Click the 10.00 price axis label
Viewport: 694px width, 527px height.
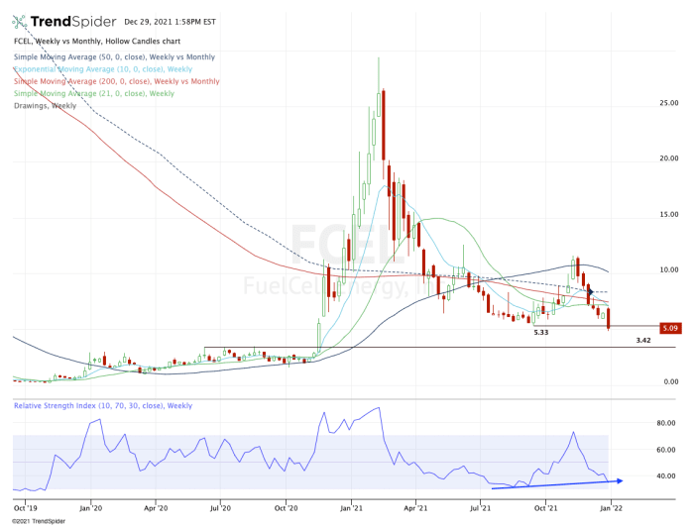tap(669, 269)
